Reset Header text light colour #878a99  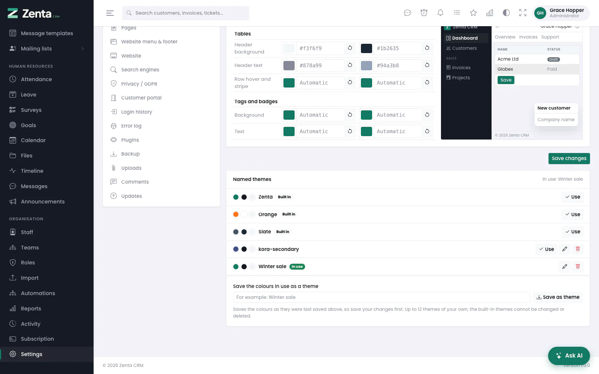click(350, 65)
